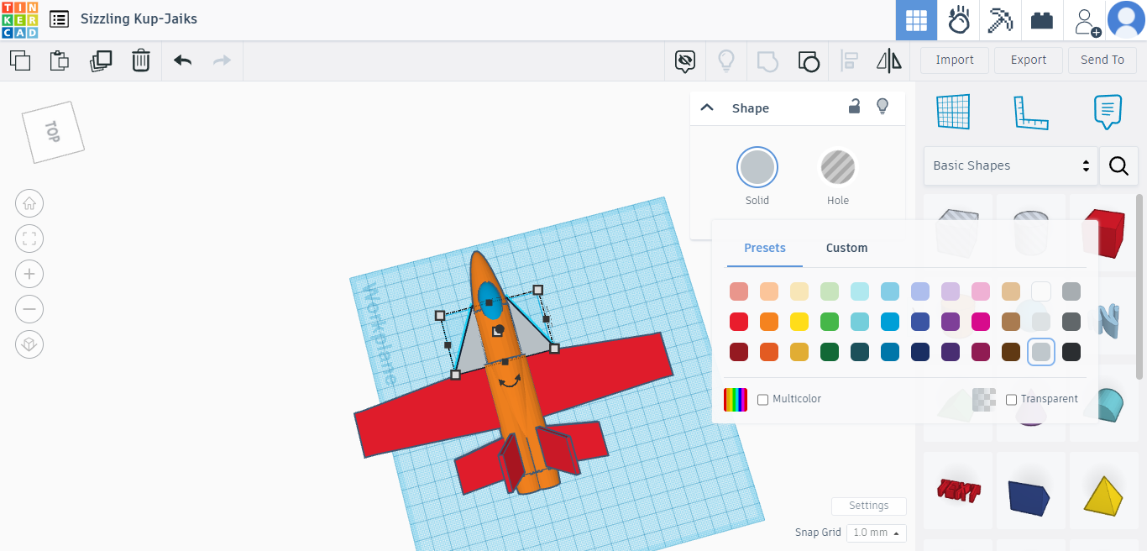
Task: Open the shape search magnifier
Action: (x=1118, y=165)
